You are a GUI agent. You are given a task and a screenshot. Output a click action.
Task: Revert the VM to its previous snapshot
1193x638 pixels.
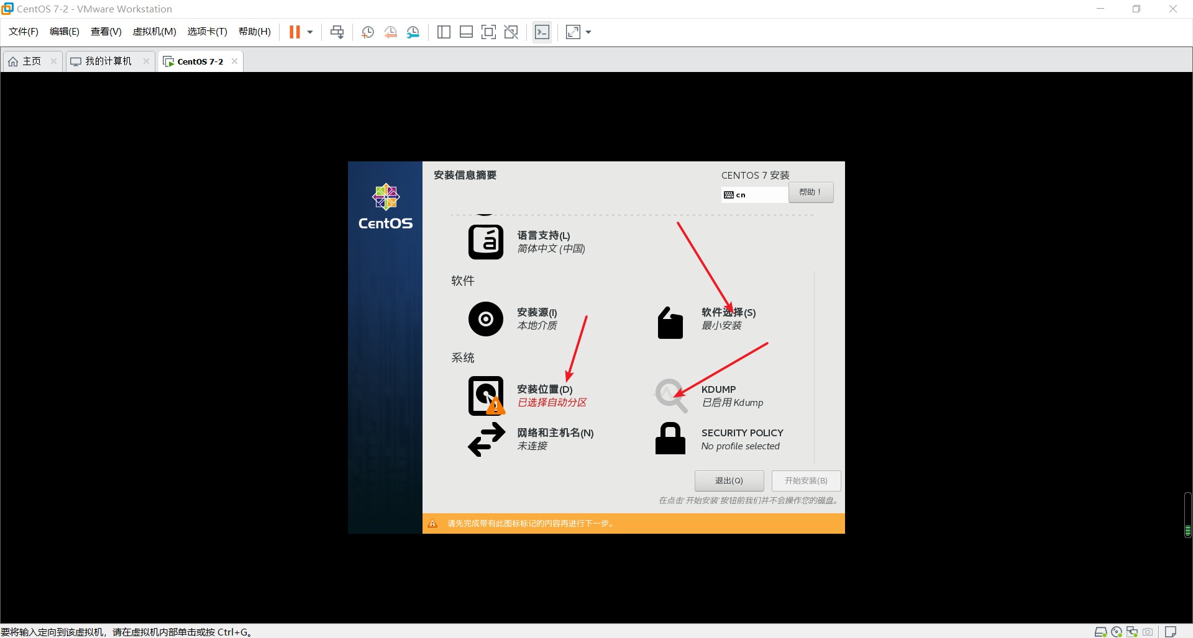click(390, 32)
